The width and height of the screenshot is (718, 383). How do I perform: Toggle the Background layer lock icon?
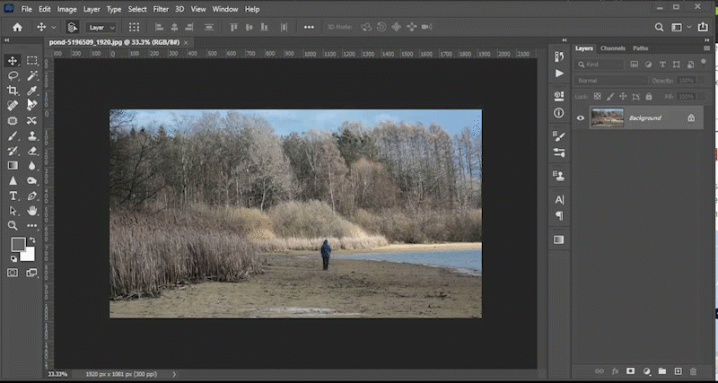point(690,118)
